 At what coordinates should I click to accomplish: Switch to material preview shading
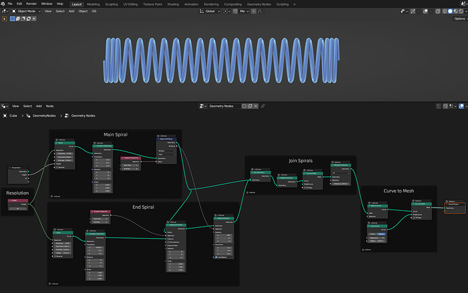(x=456, y=12)
